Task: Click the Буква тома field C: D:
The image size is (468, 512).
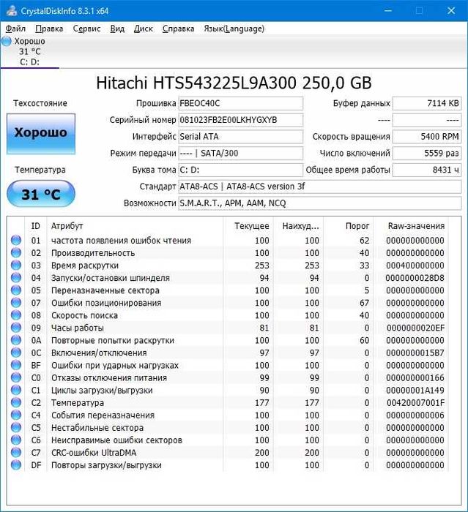Action: [241, 170]
